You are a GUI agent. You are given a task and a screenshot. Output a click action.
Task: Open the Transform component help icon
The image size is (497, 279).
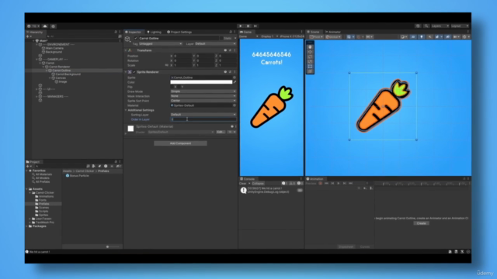[225, 50]
